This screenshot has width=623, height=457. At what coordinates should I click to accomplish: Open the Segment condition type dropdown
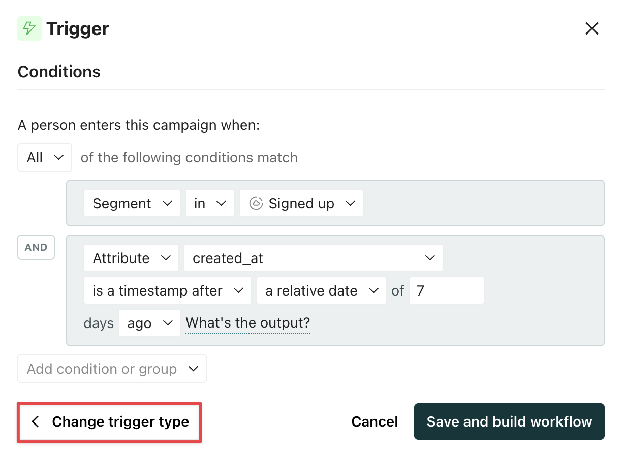pos(132,203)
